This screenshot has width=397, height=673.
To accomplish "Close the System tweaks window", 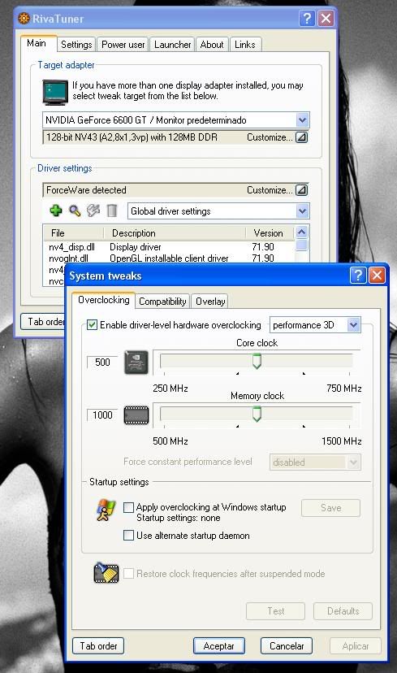I will pos(377,275).
